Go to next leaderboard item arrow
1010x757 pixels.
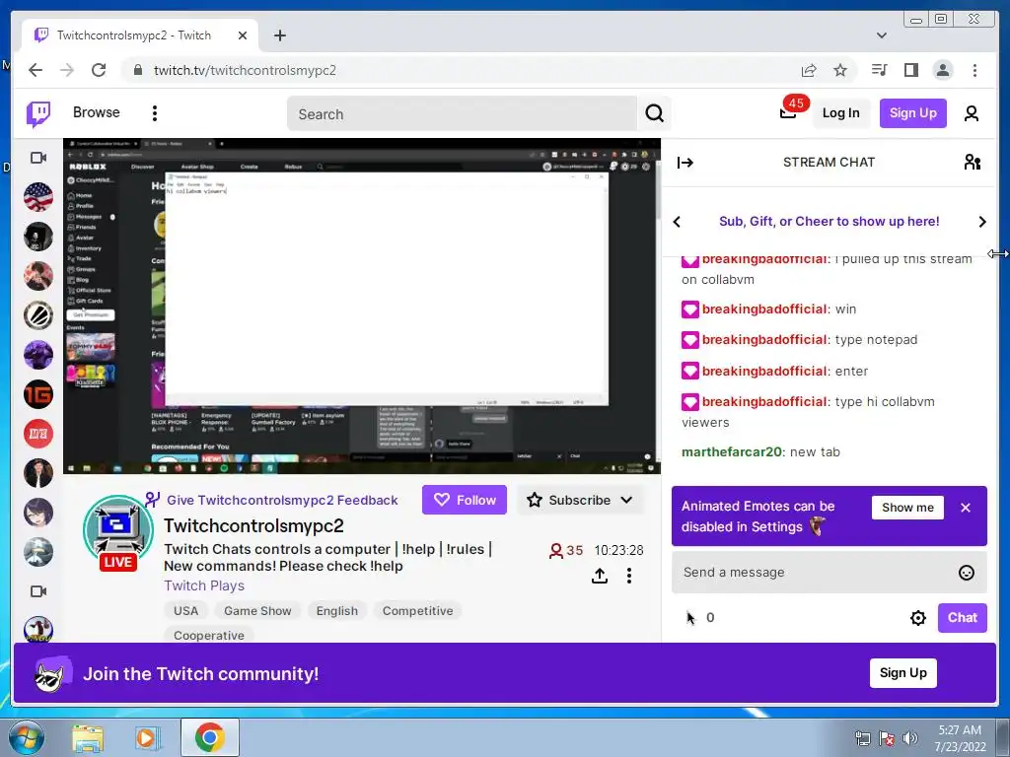tap(982, 222)
